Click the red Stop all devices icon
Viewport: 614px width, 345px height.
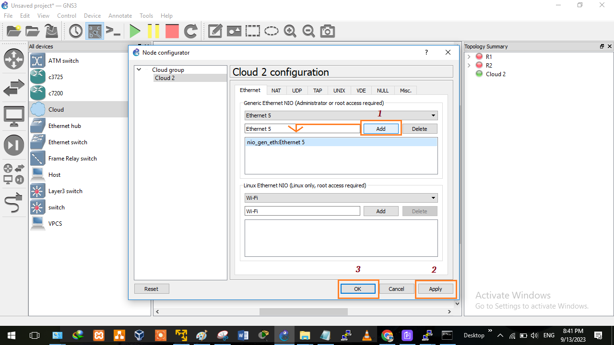[172, 32]
